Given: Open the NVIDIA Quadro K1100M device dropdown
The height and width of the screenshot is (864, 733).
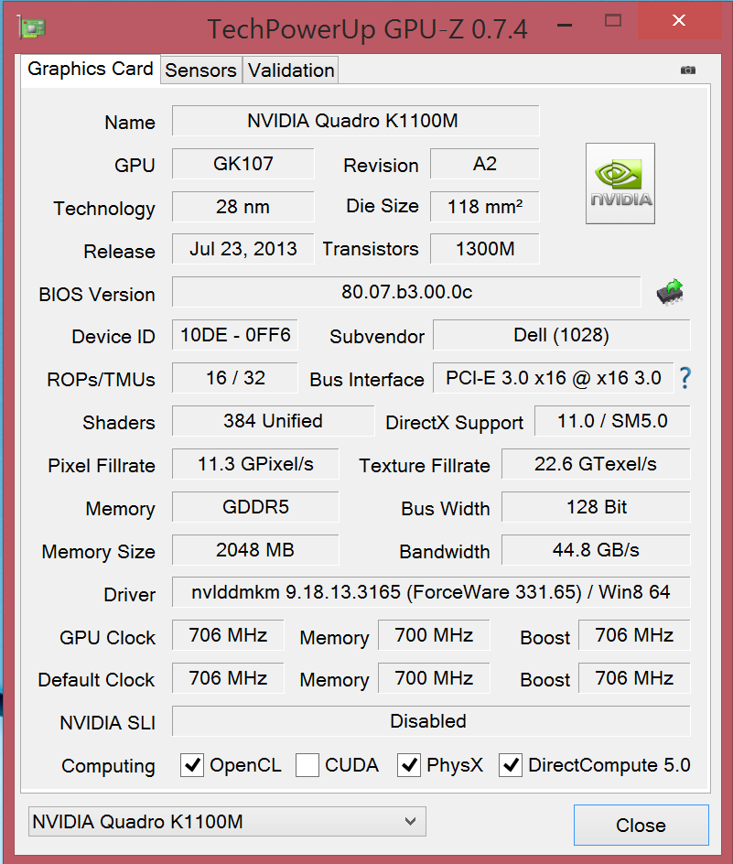Looking at the screenshot, I should (227, 822).
